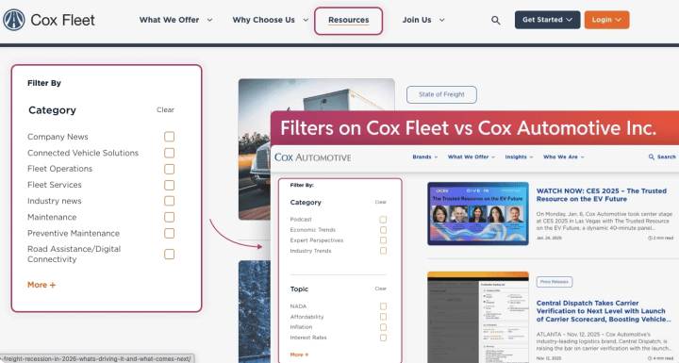Check the Preventive Maintenance checkbox
Screen dimensions: 679x363
point(170,233)
